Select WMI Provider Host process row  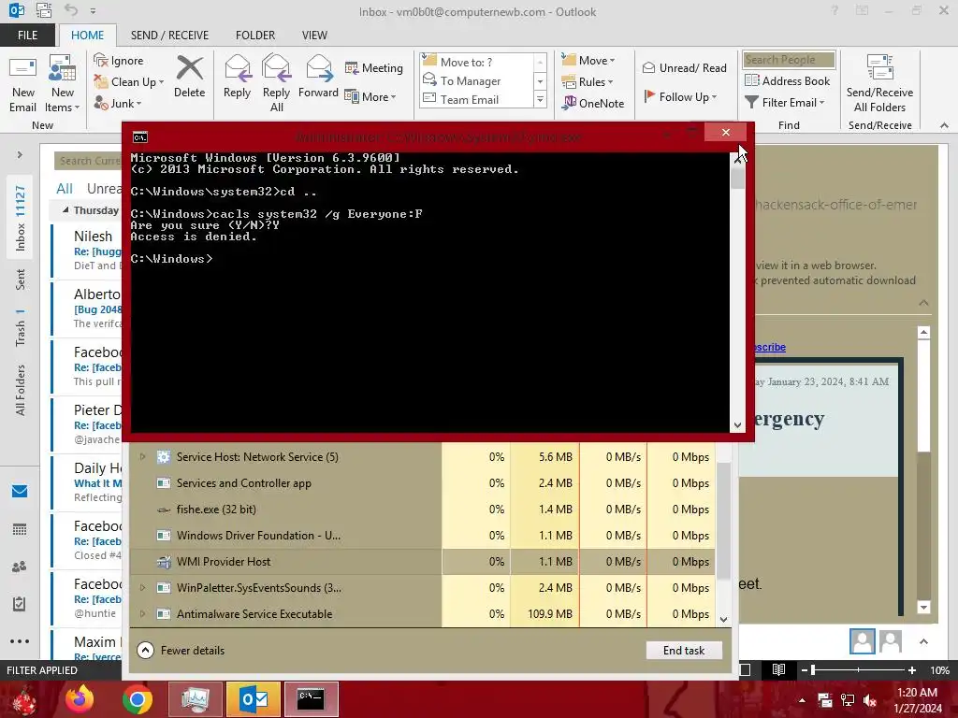[422, 562]
